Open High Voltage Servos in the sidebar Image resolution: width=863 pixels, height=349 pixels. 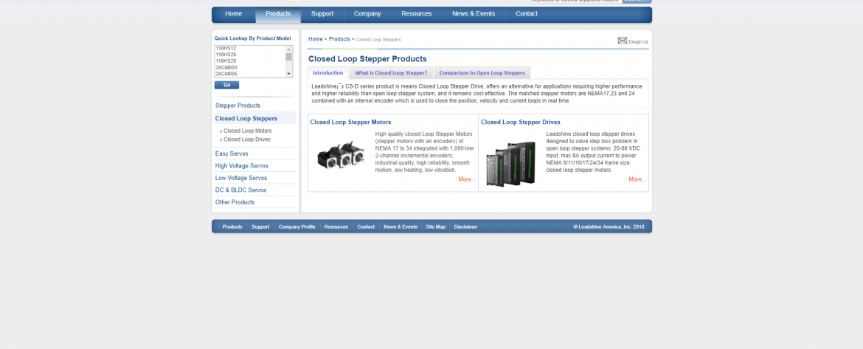point(242,166)
